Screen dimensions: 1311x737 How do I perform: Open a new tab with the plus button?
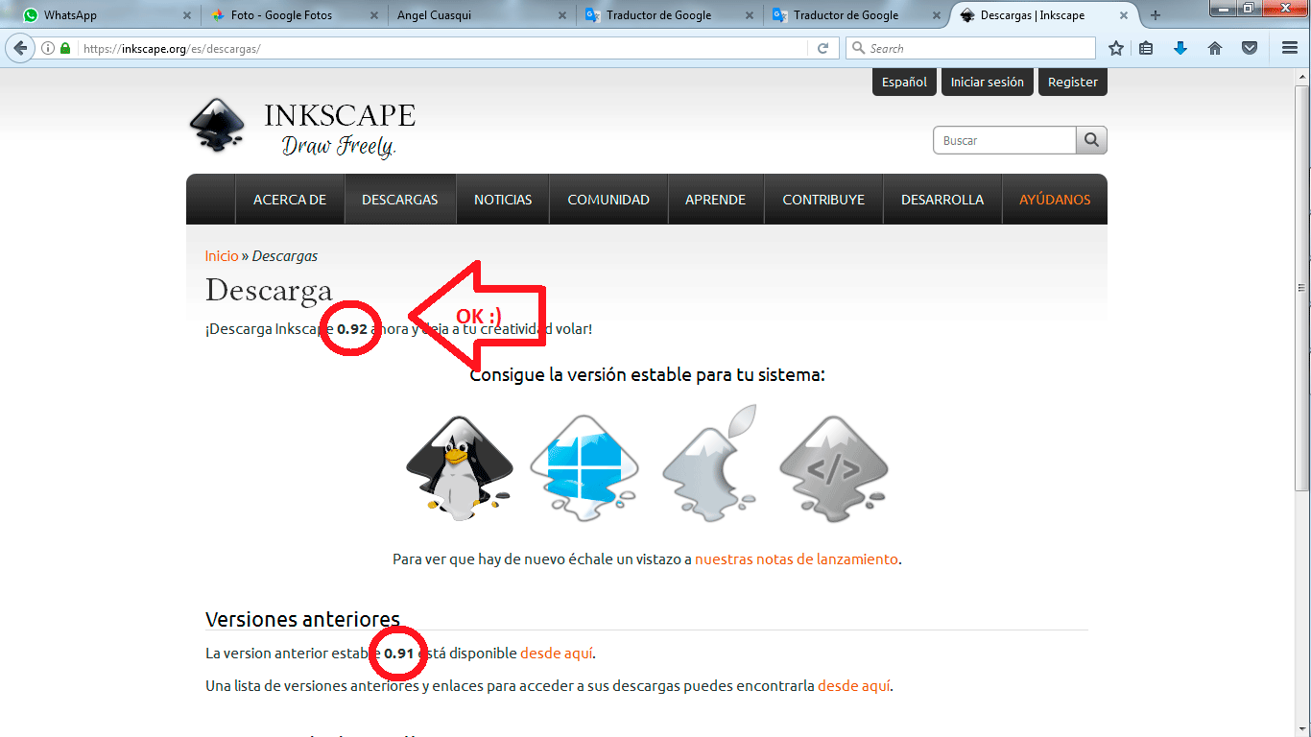click(x=1156, y=15)
